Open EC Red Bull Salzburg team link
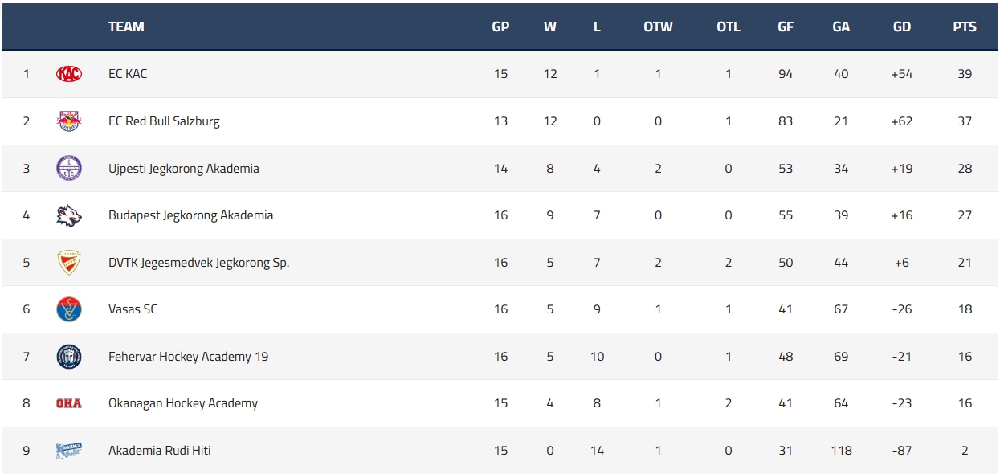 (x=164, y=121)
